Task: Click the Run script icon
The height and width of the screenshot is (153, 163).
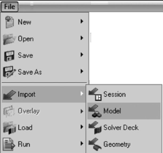Action: pos(9,144)
